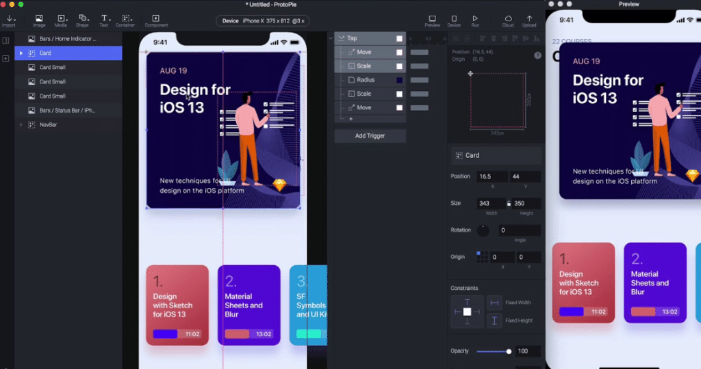Toggle the Fixed Width constraint
701x369 pixels.
[x=494, y=303]
